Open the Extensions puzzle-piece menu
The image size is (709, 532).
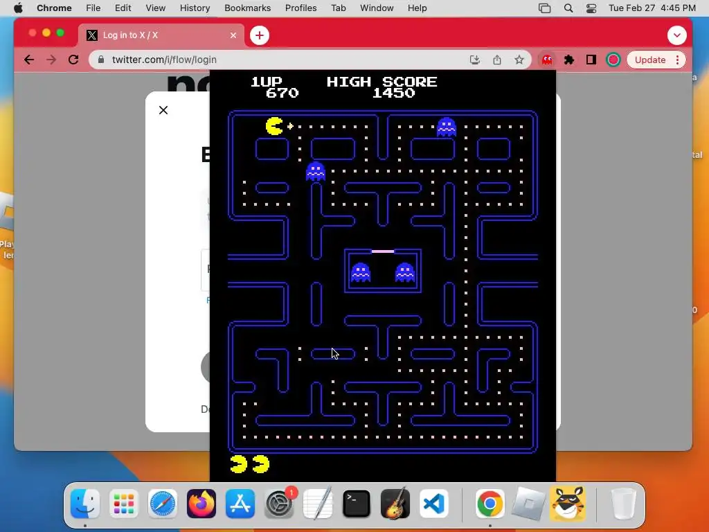point(569,60)
